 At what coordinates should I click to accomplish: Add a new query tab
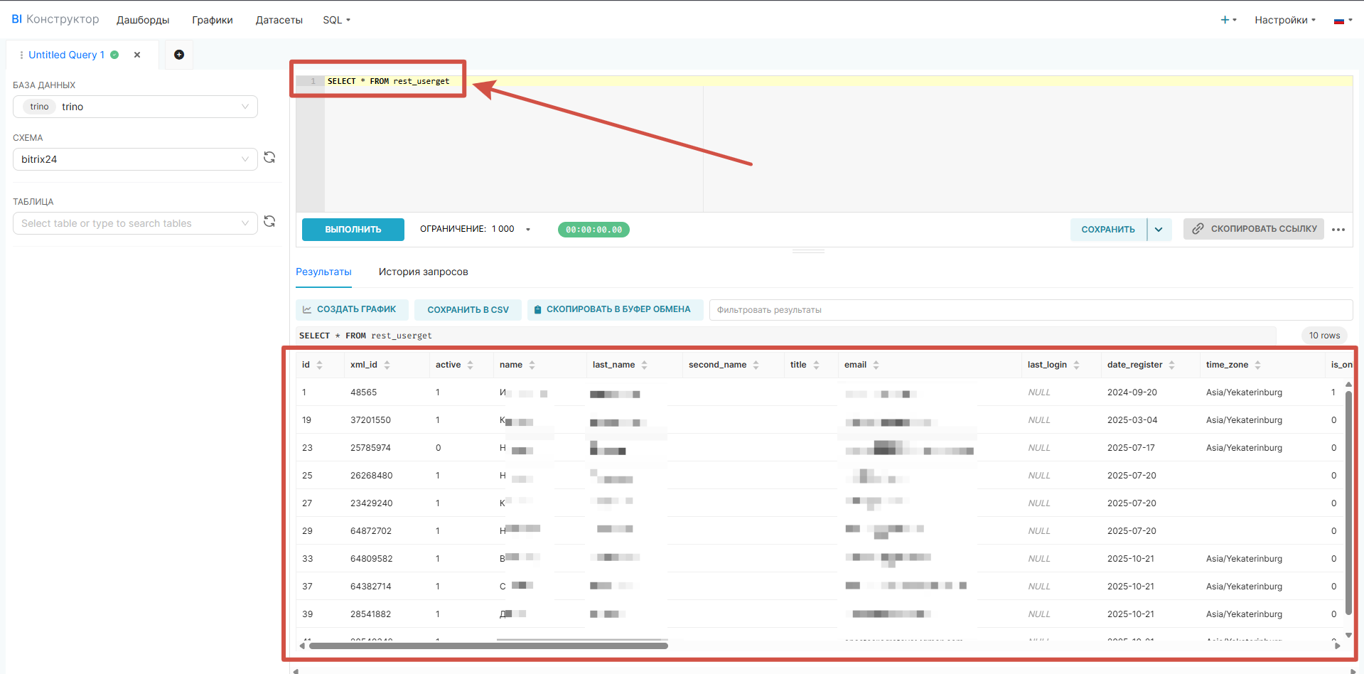pos(179,55)
